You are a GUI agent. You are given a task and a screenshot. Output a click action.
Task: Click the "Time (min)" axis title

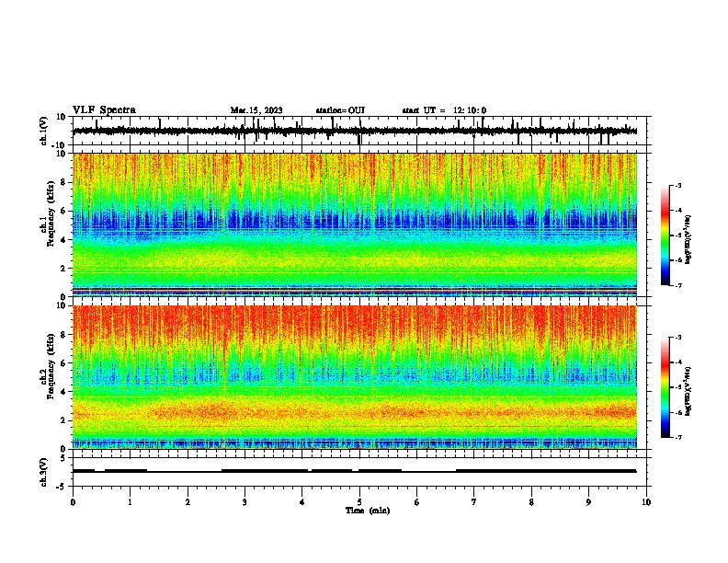point(368,511)
